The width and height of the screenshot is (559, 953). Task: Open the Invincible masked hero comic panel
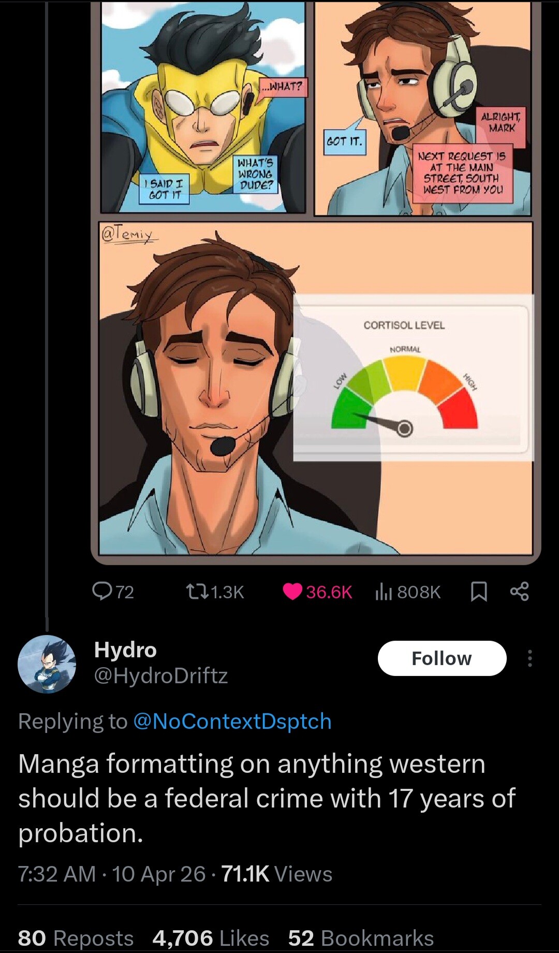pos(203,106)
